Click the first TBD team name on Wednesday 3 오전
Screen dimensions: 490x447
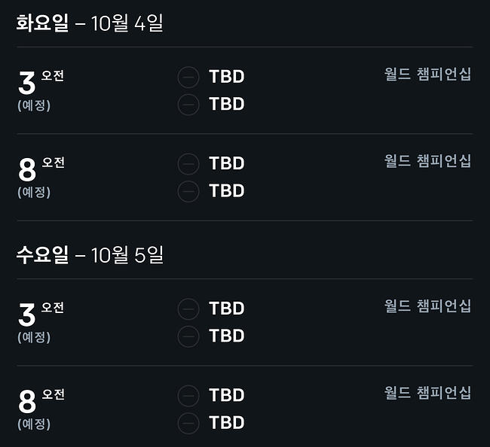[227, 309]
